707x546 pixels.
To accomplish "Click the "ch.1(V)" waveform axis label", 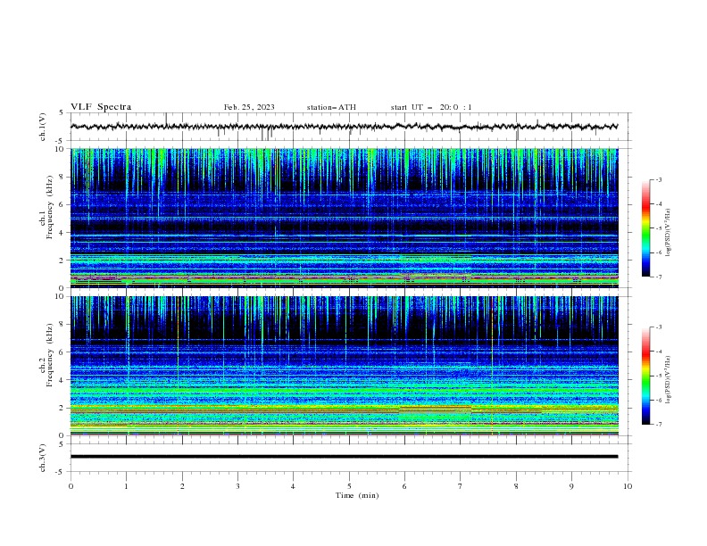I will coord(43,127).
